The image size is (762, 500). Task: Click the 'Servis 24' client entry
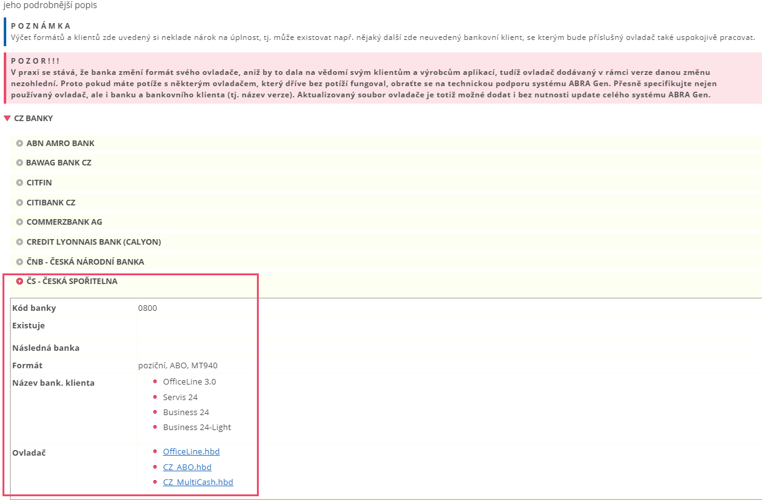pos(180,397)
